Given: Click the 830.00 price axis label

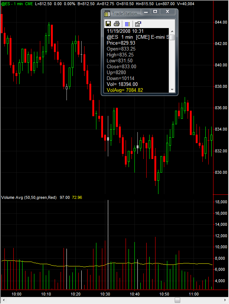Looking at the screenshot, I should [221, 173].
